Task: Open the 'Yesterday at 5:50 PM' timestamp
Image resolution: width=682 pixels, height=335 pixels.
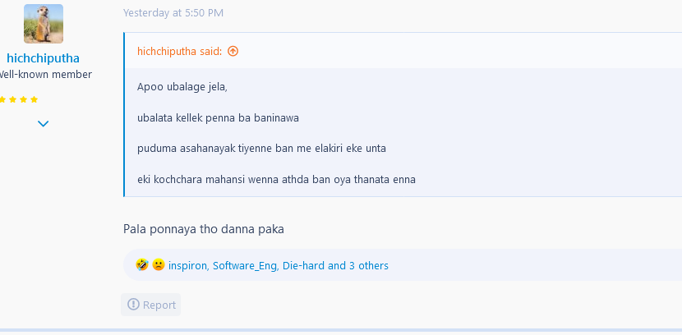Action: (173, 13)
